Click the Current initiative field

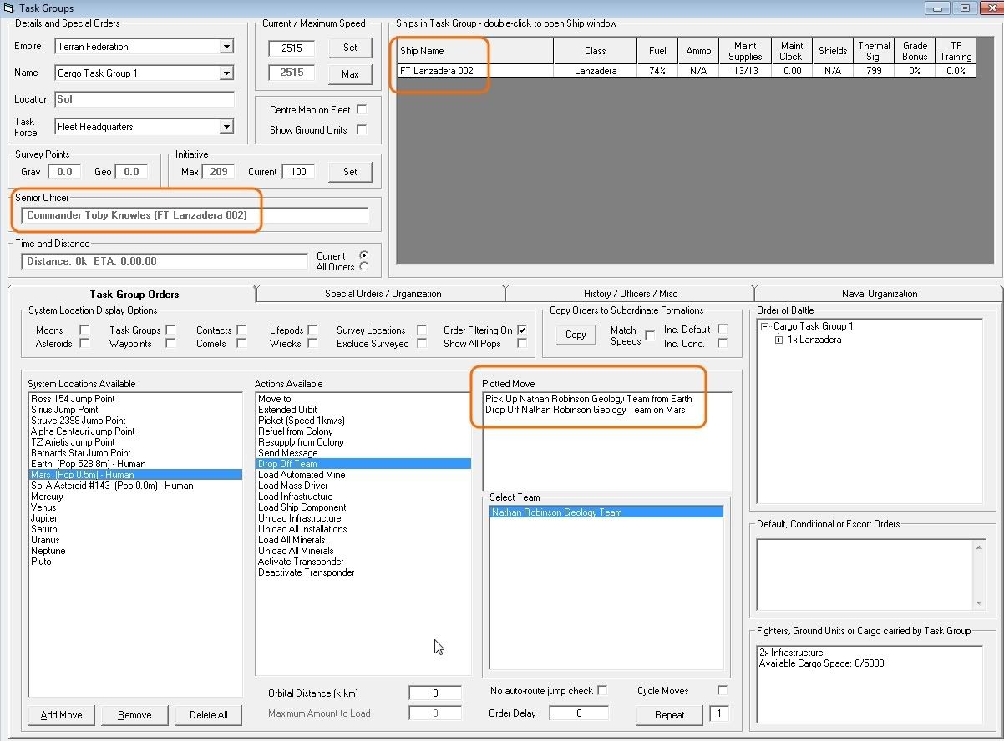coord(298,172)
